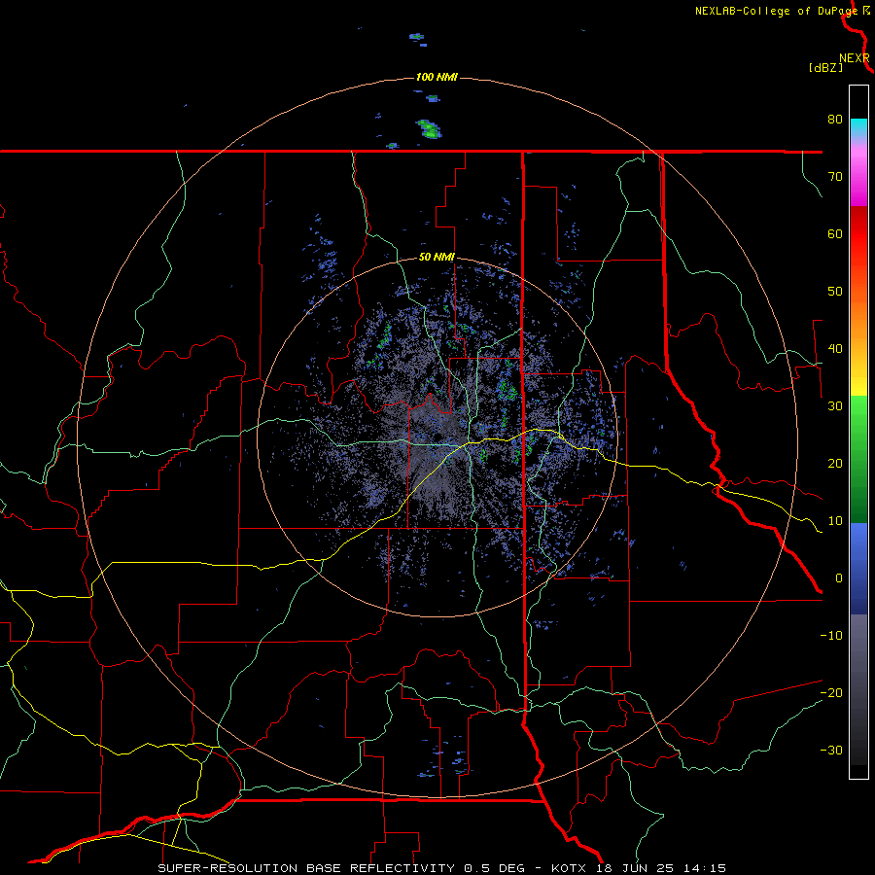Image resolution: width=875 pixels, height=875 pixels.
Task: Click the 40 dBZ value on scale
Action: coord(835,349)
